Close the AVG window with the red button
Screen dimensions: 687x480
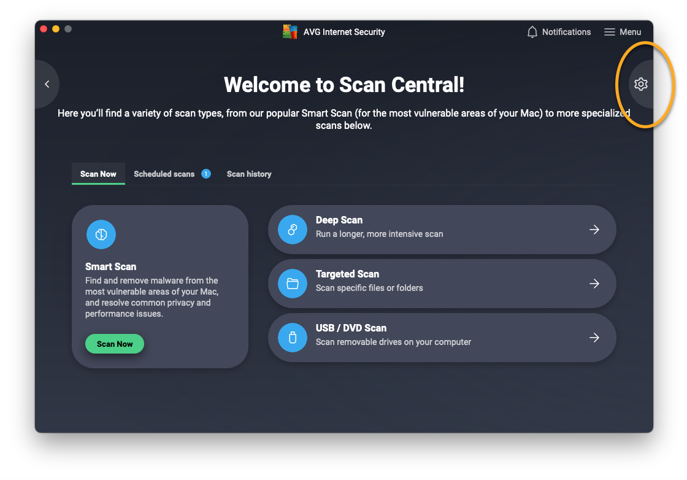click(x=44, y=29)
